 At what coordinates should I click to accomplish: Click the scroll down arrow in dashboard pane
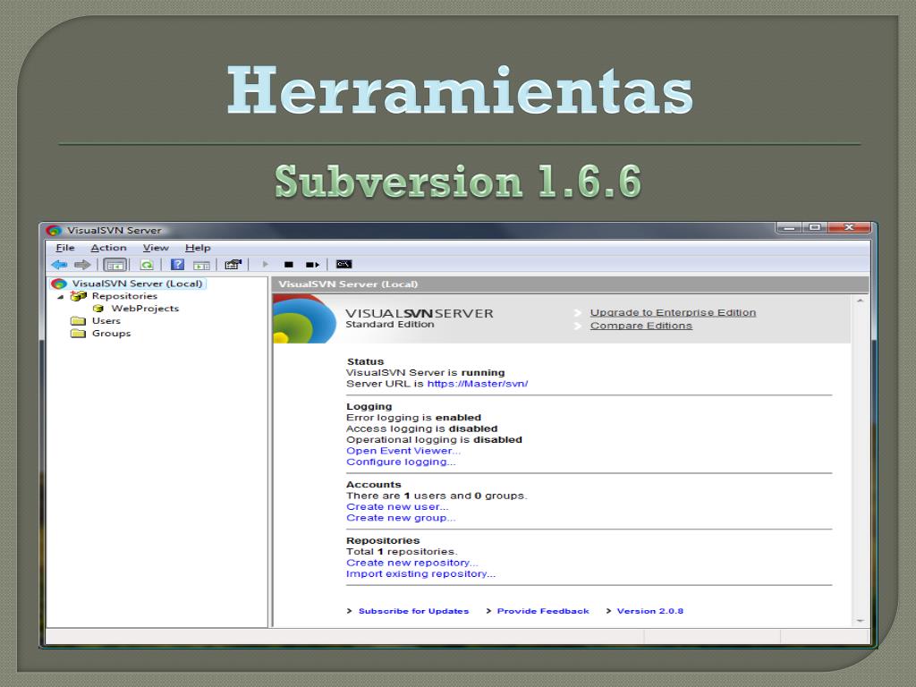pyautogui.click(x=860, y=621)
